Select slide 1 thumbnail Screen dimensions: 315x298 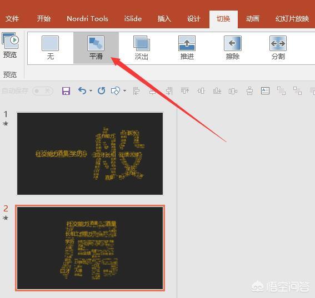click(90, 154)
